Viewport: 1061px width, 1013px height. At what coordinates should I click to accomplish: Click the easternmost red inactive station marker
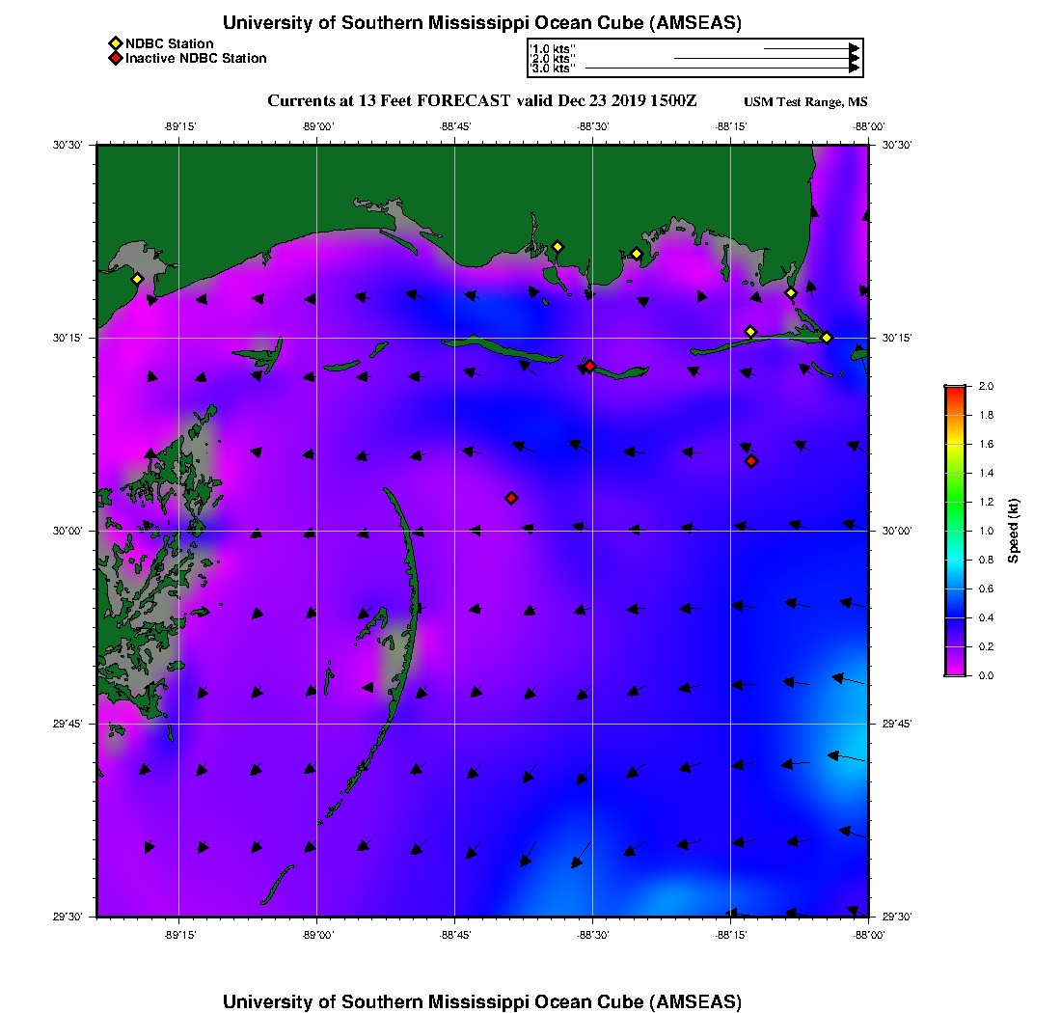click(x=751, y=461)
